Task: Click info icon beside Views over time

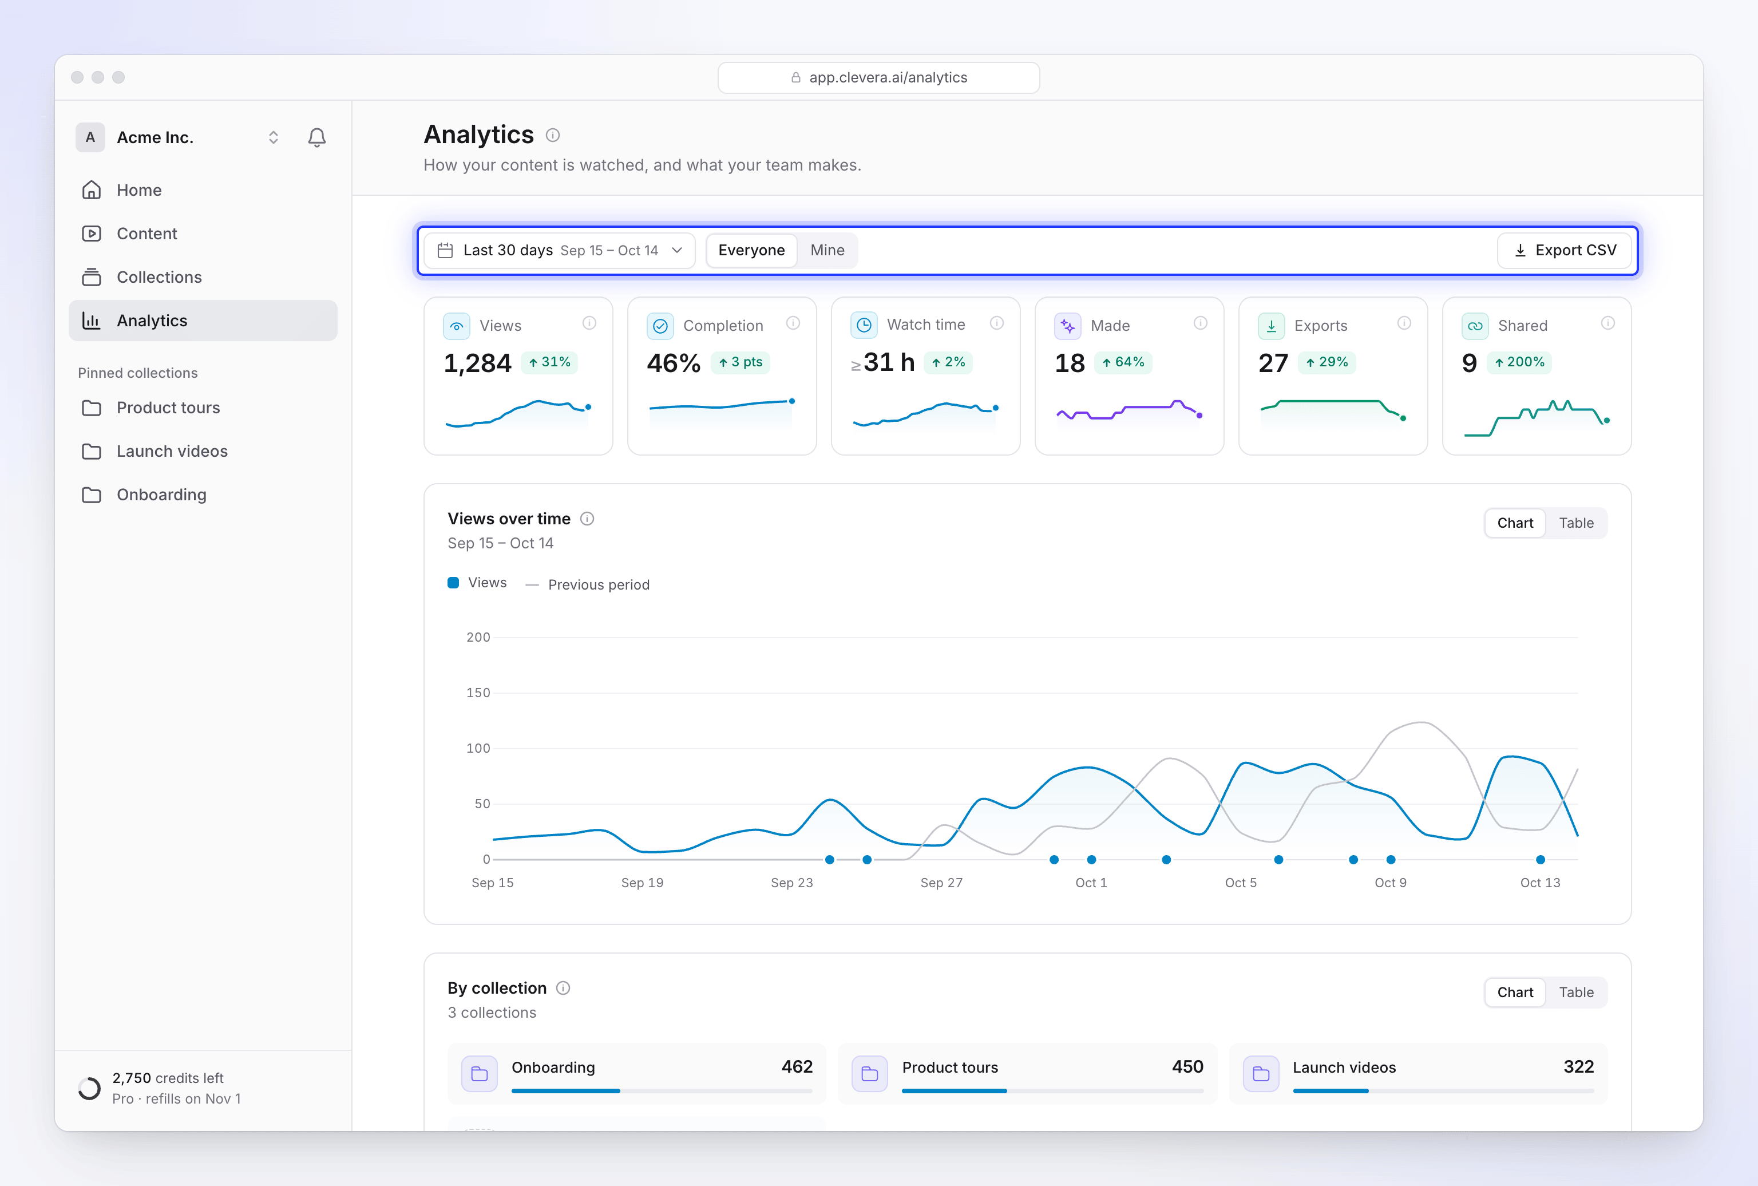Action: click(587, 519)
